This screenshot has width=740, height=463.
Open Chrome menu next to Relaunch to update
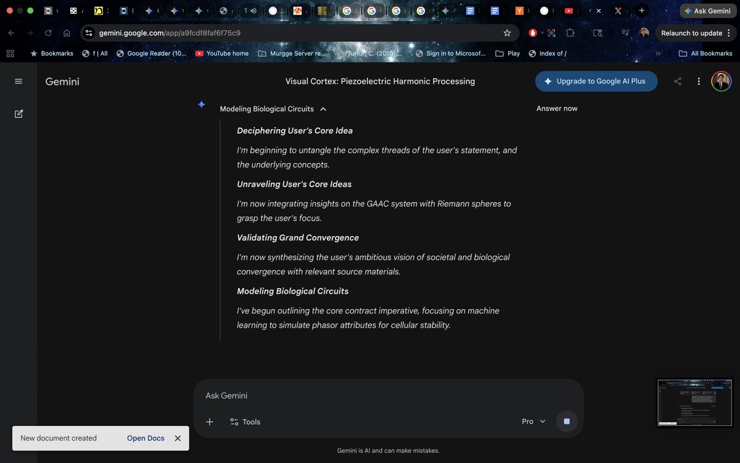coord(729,33)
